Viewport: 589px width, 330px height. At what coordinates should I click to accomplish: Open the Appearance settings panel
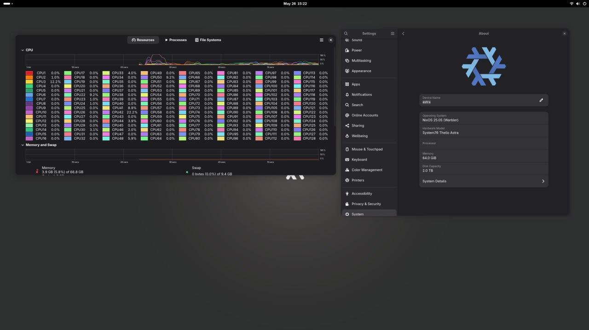point(370,71)
